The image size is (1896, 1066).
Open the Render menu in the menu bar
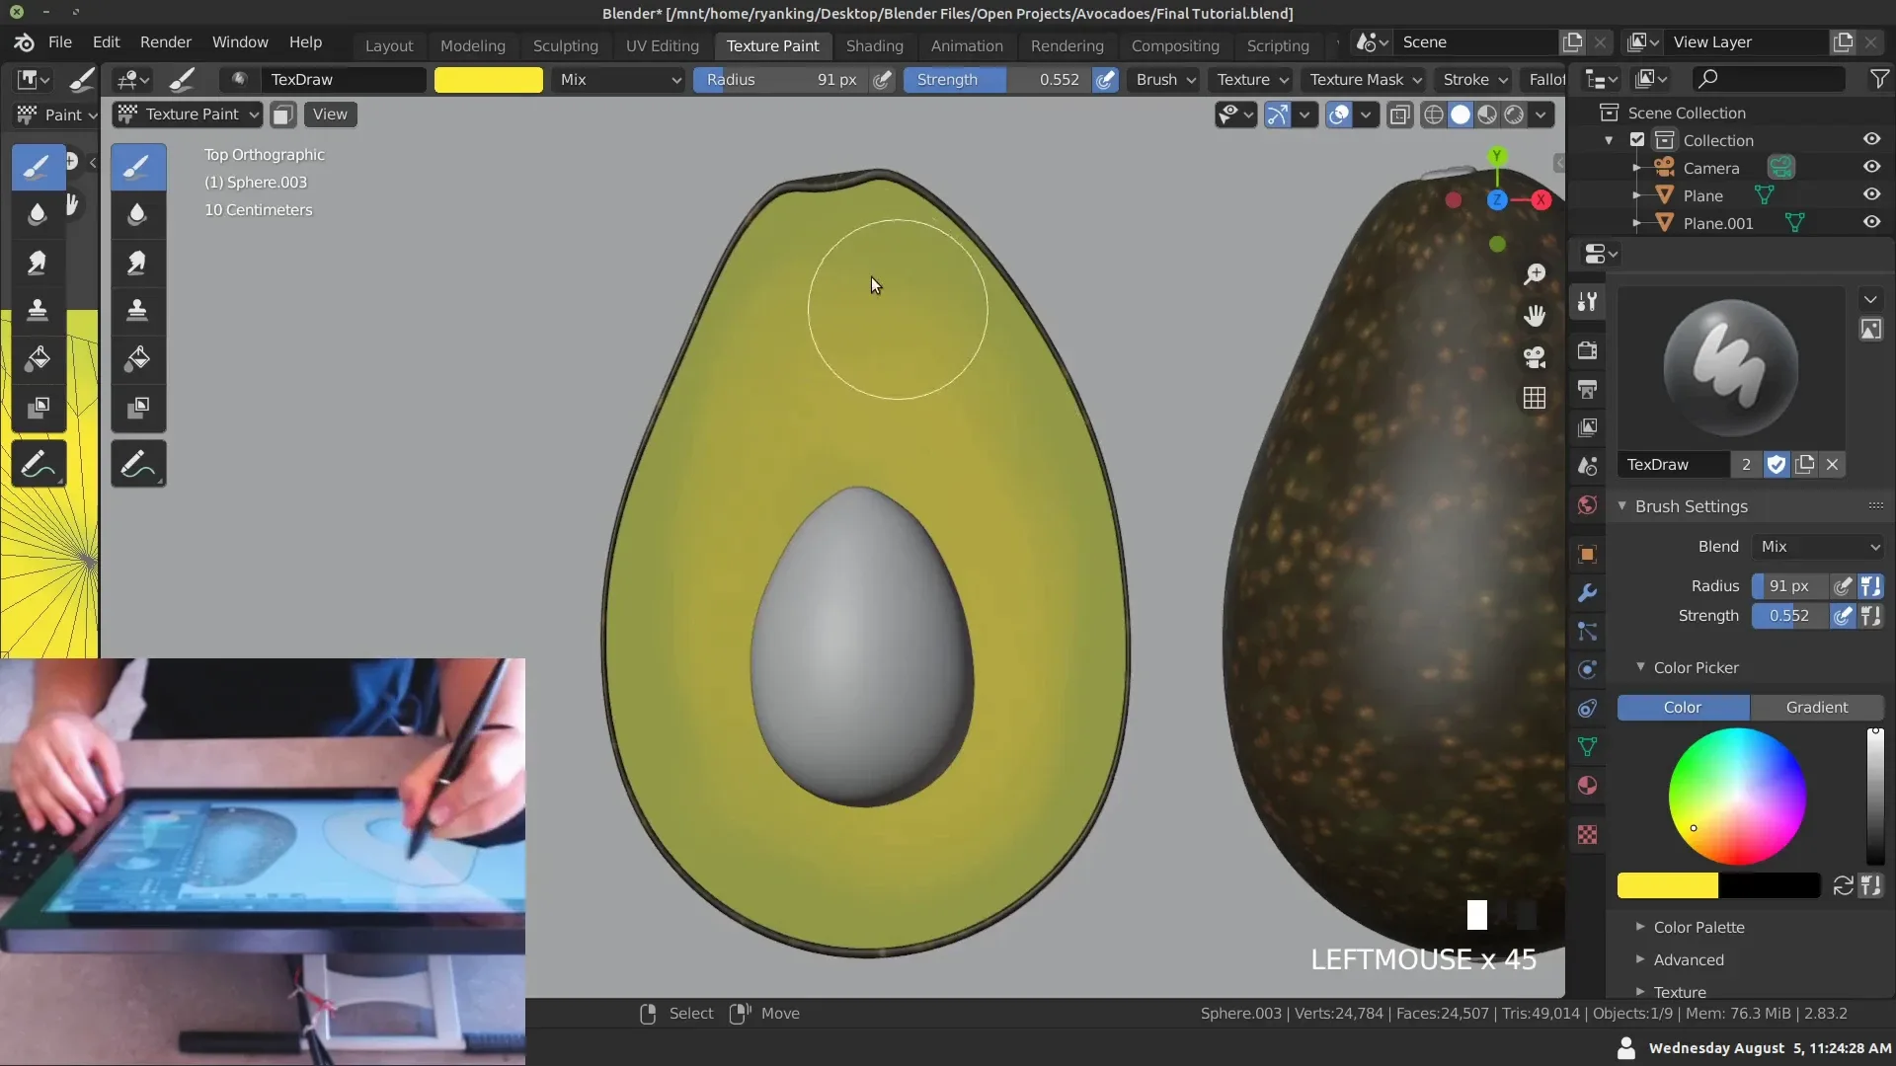click(165, 41)
